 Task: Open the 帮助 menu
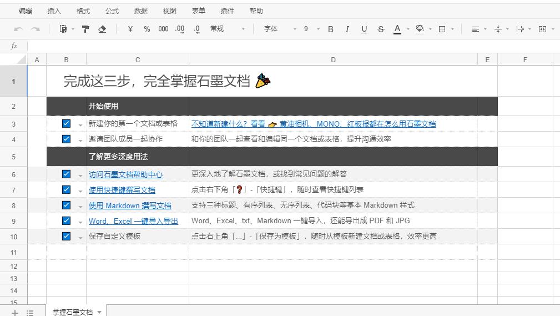[256, 11]
